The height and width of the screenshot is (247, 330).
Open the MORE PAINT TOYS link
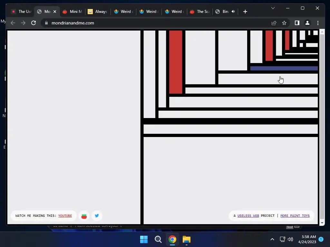[295, 216]
